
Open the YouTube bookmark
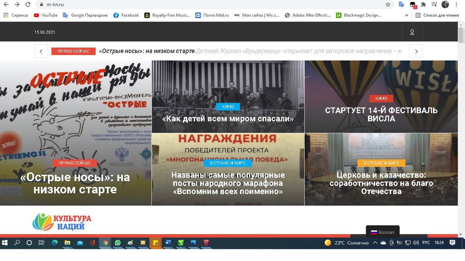46,15
